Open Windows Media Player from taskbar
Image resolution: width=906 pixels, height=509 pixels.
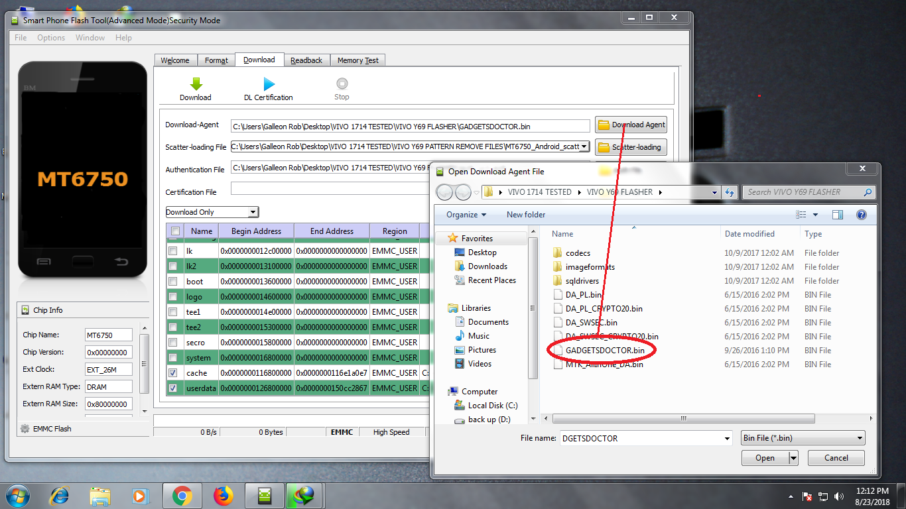pyautogui.click(x=141, y=495)
